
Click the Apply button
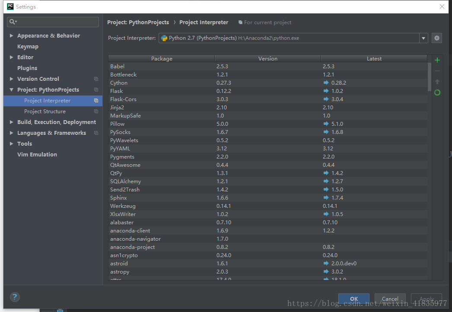click(x=427, y=299)
